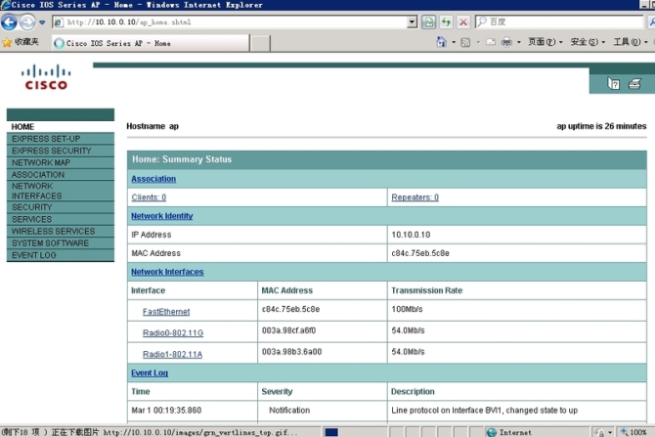Click the Home icon in command bar
This screenshot has width=655, height=437.
442,42
